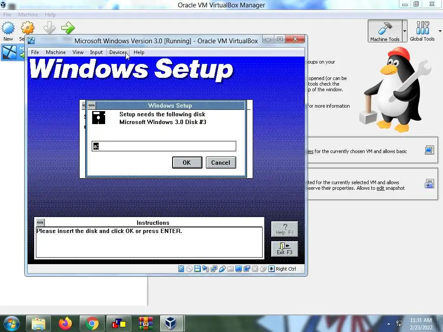Click the network icon in the system tray
Viewport: 443px width, 332px height.
point(399,323)
